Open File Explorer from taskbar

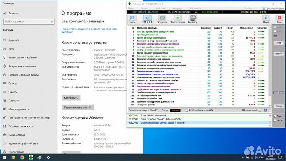(13, 157)
